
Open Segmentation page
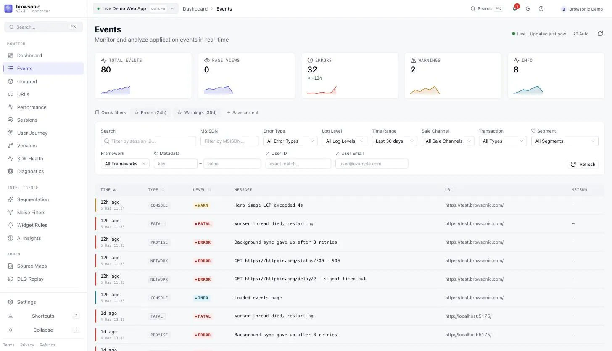(x=43, y=199)
